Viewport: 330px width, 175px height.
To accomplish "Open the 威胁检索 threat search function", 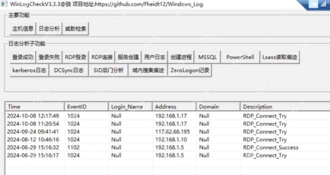I will pos(75,29).
